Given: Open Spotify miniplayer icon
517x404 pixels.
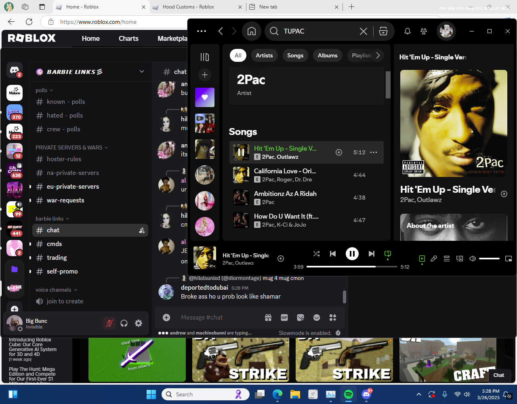Looking at the screenshot, I should (509, 259).
